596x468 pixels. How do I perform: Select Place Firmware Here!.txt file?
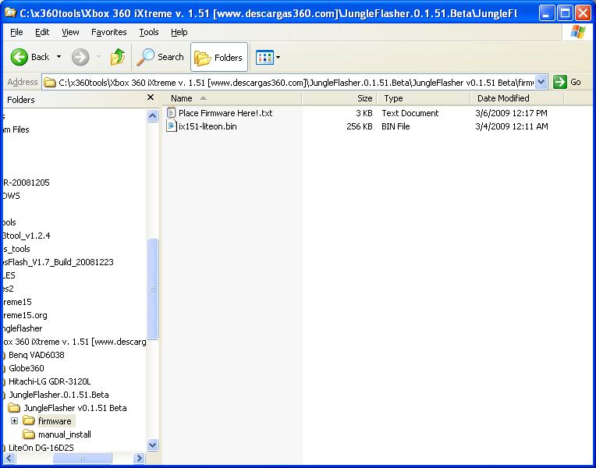coord(225,113)
